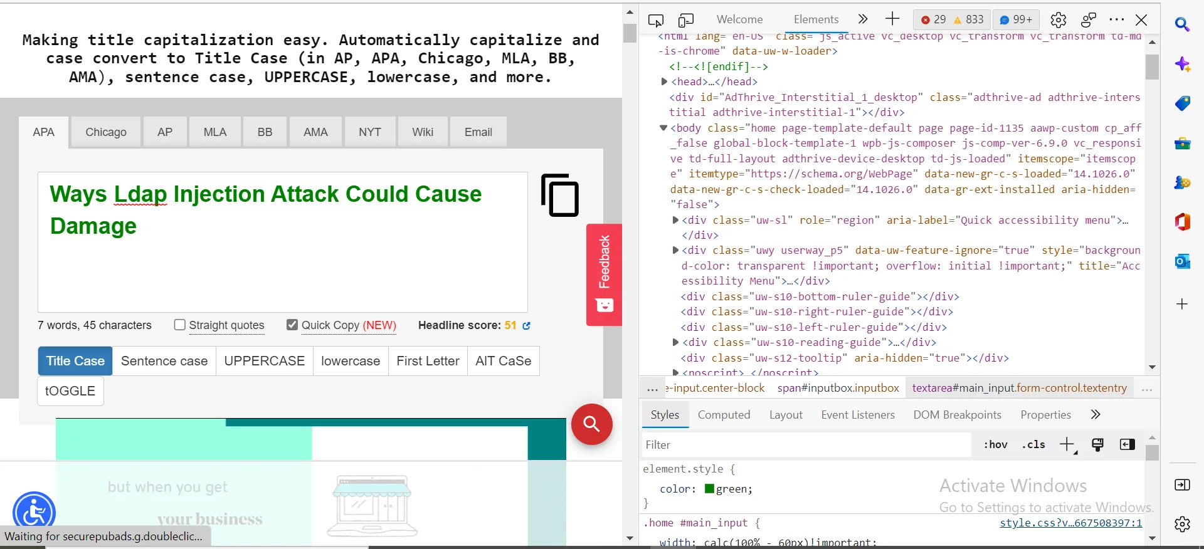Viewport: 1204px width, 549px height.
Task: Show more DevTools tabs chevron
Action: [x=863, y=19]
